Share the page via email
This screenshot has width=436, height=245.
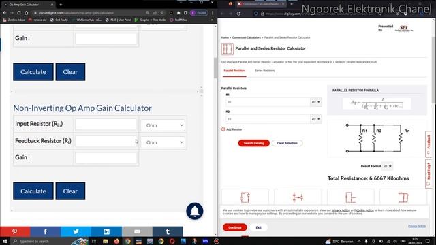click(x=137, y=231)
